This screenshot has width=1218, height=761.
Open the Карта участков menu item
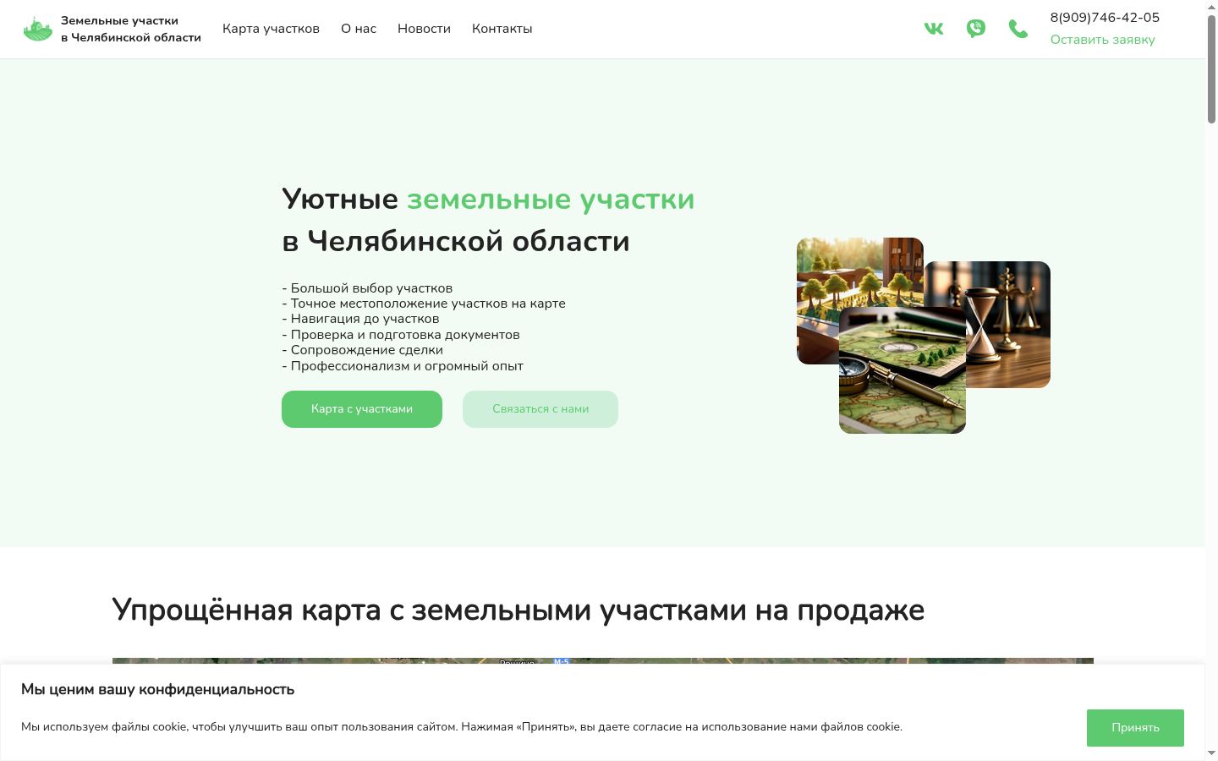(x=271, y=29)
